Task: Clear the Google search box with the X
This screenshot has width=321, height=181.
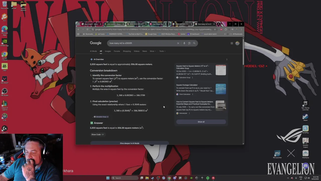Action: 178,43
